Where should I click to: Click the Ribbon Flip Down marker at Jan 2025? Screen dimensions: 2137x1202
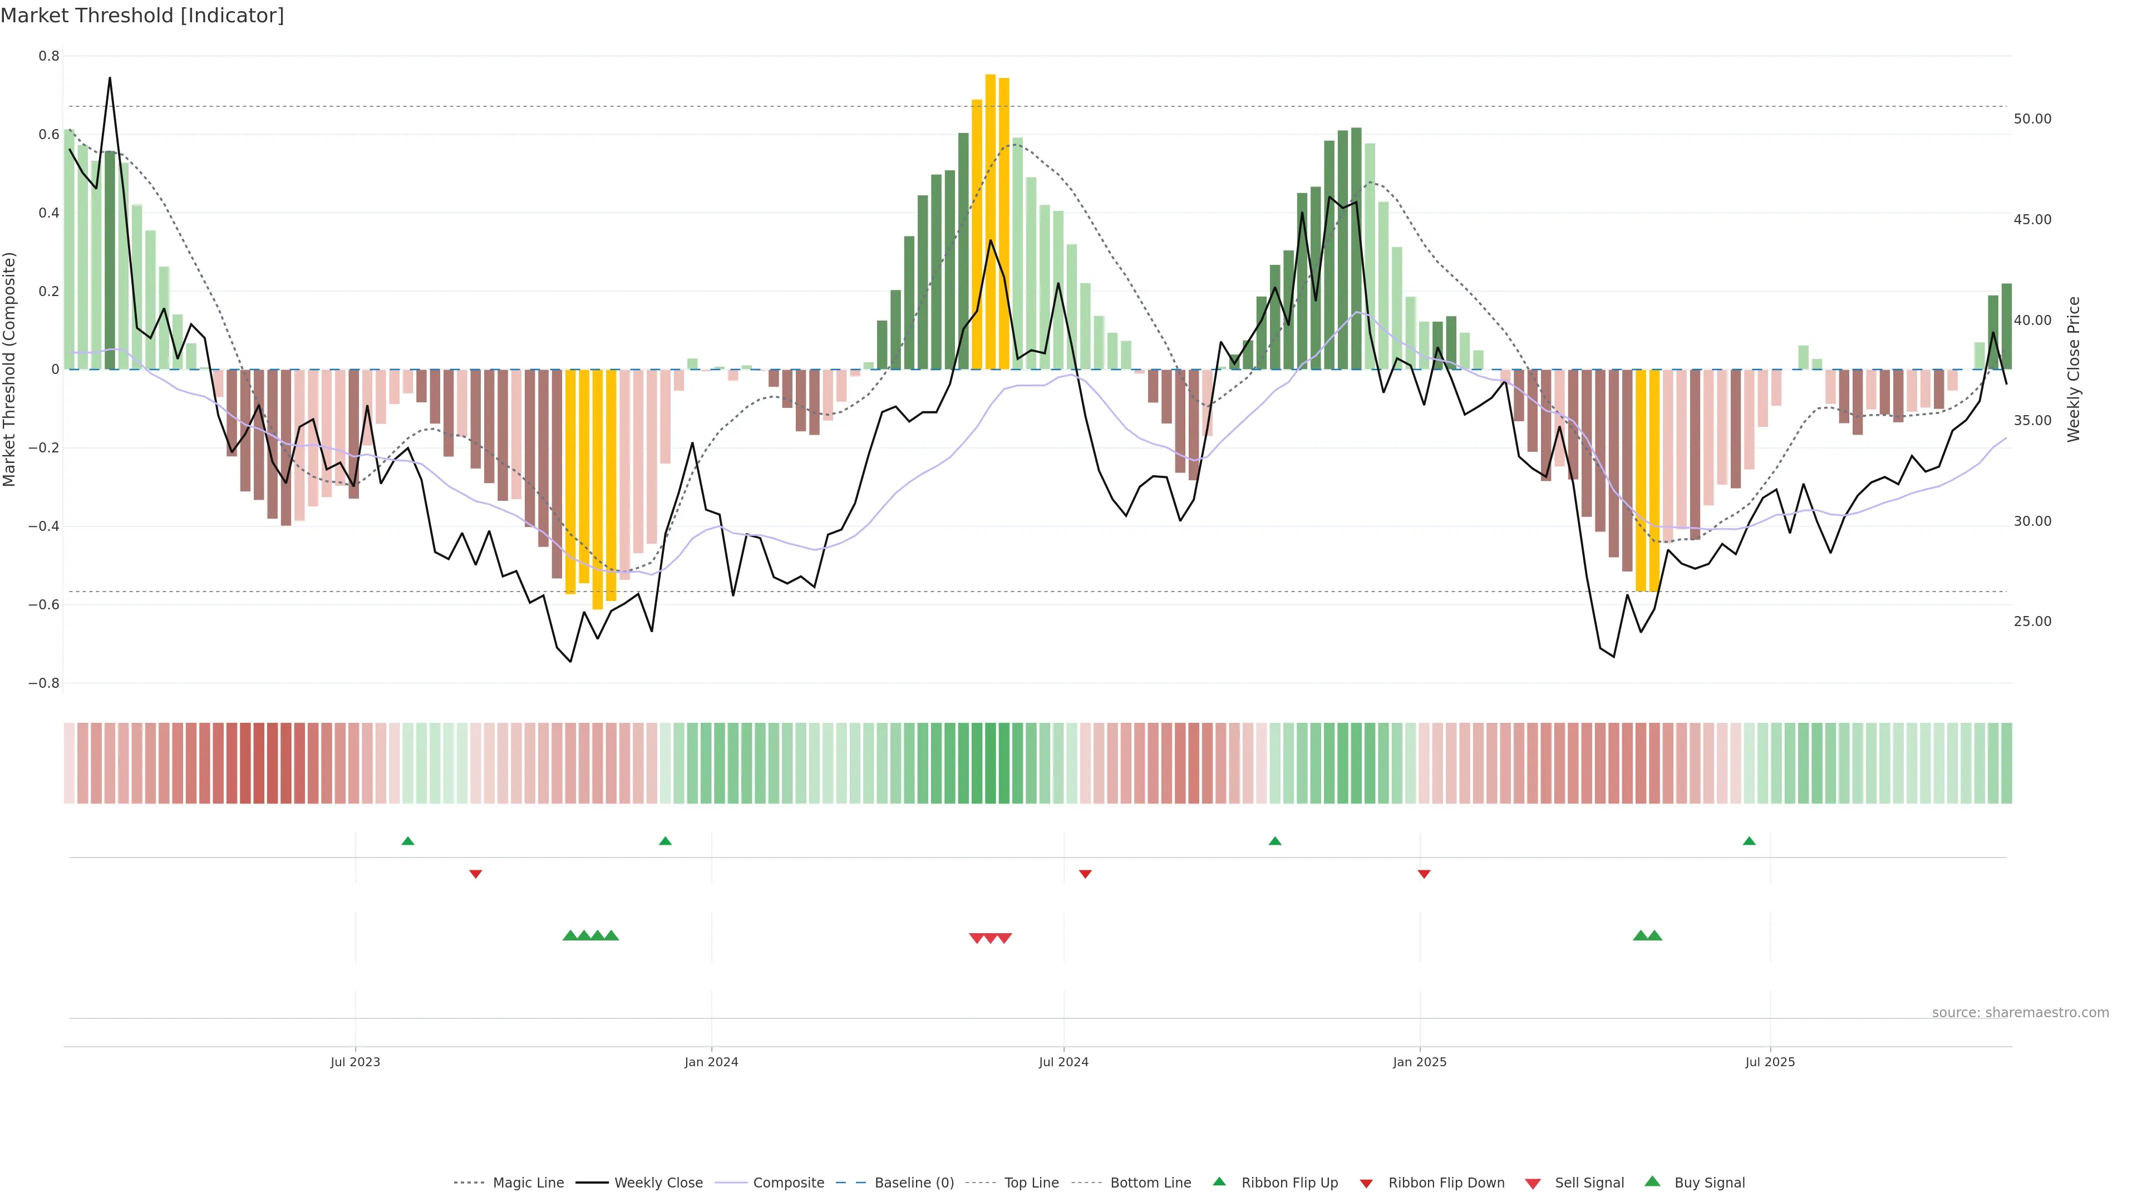(1424, 874)
